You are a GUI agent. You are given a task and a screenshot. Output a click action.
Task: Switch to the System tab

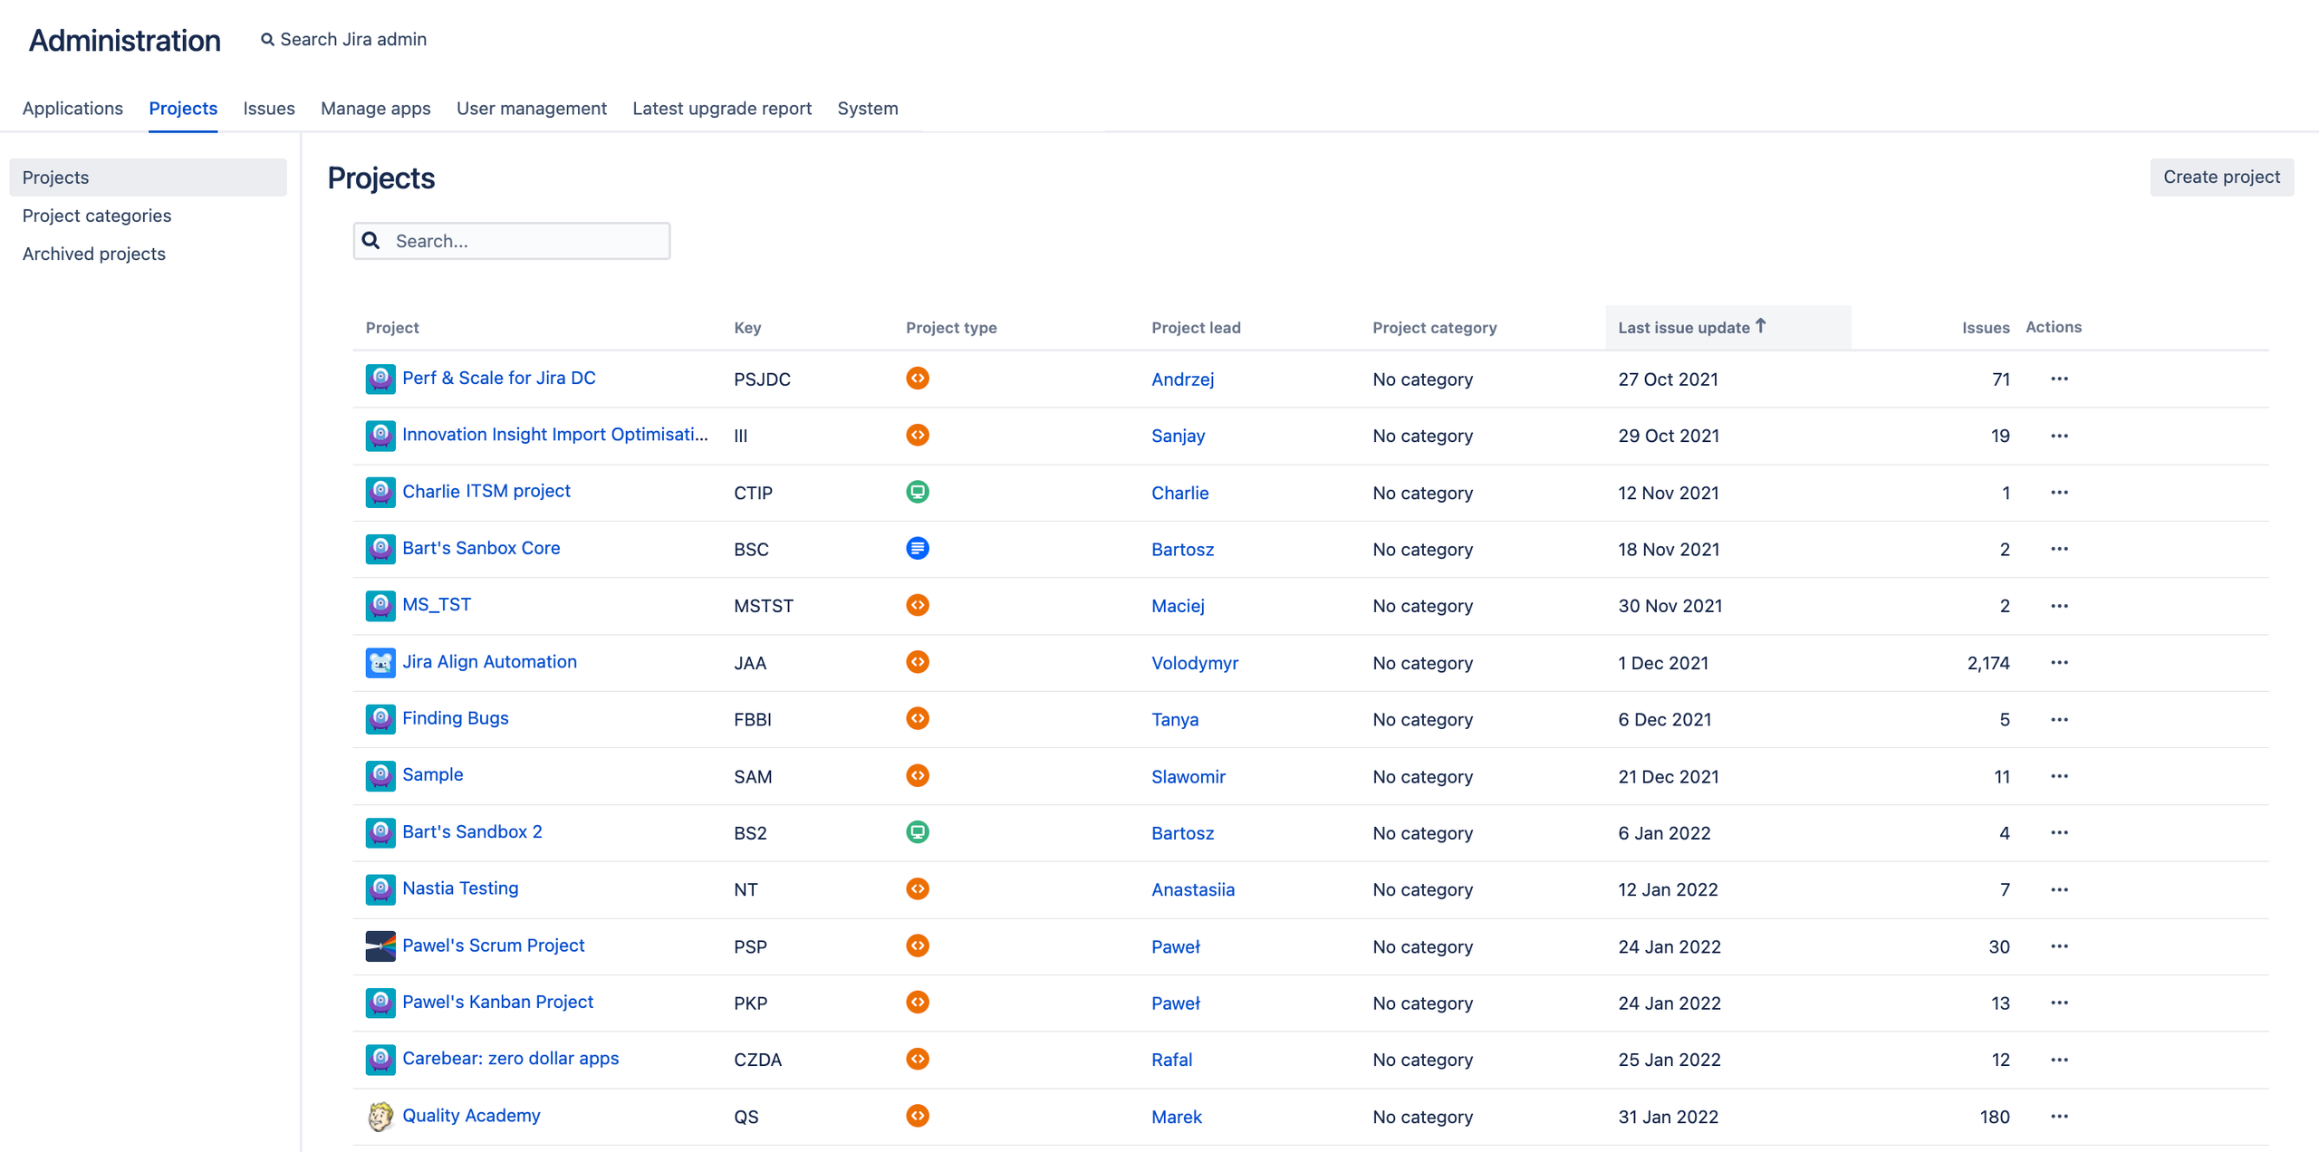point(867,108)
